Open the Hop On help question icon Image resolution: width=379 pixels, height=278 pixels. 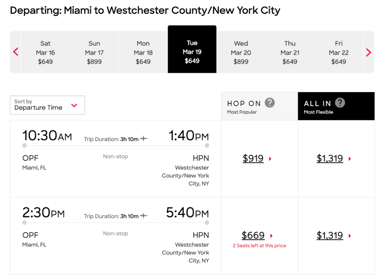pos(270,103)
